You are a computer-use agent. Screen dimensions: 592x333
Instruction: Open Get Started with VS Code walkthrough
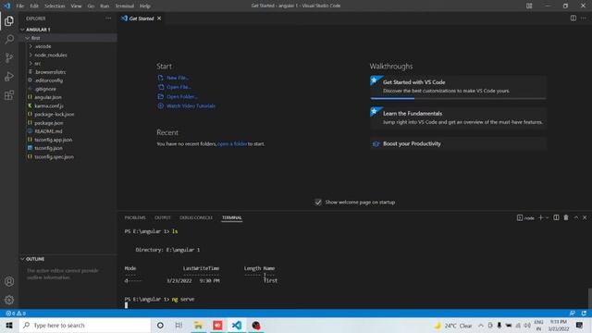[x=459, y=87]
